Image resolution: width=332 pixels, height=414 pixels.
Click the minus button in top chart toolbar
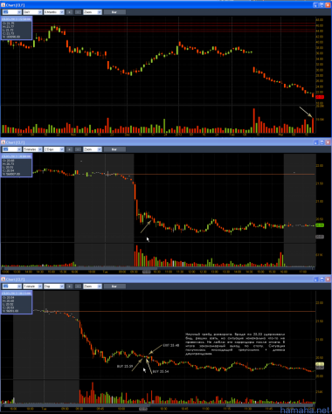coord(78,12)
